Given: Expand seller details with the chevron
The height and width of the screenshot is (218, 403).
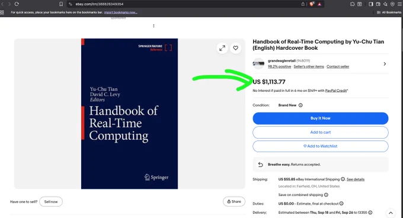Looking at the screenshot, I should pos(385,63).
